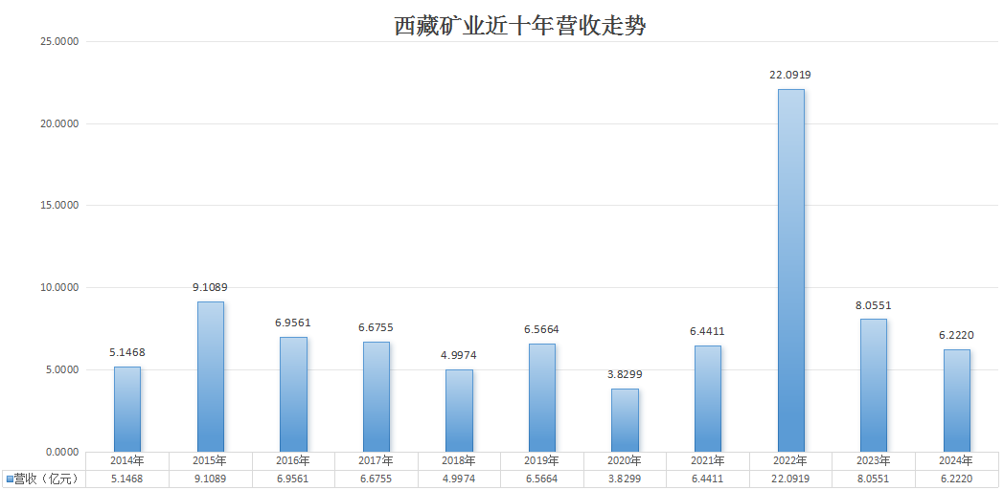
Task: Select the 2016年 bar in the chart
Action: click(293, 394)
